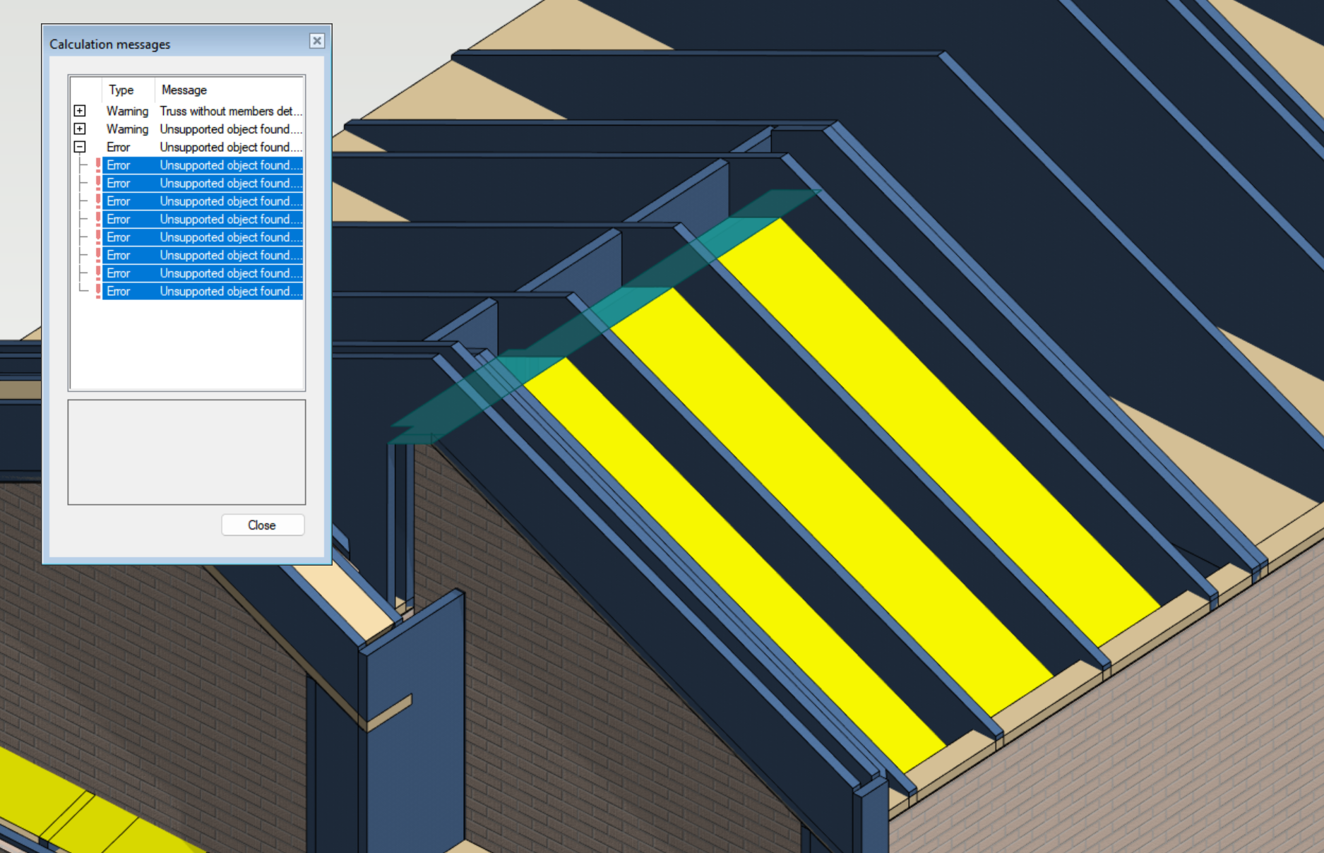
Task: Select the Calculation messages title bar
Action: point(141,44)
